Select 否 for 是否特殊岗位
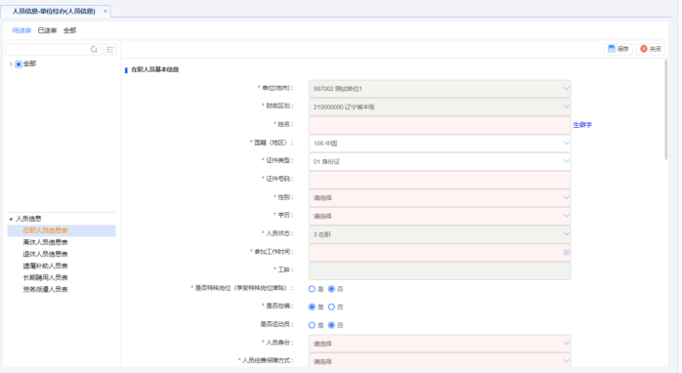This screenshot has height=373, width=682. tap(331, 289)
